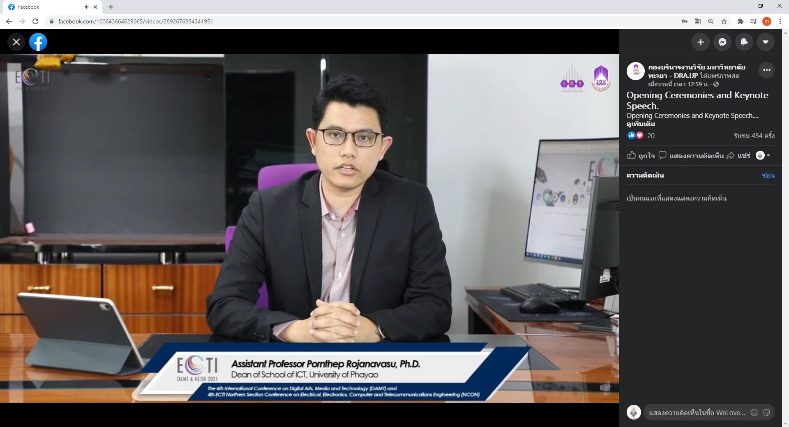Expand the account dropdown arrow
Image resolution: width=789 pixels, height=427 pixels.
[x=766, y=42]
